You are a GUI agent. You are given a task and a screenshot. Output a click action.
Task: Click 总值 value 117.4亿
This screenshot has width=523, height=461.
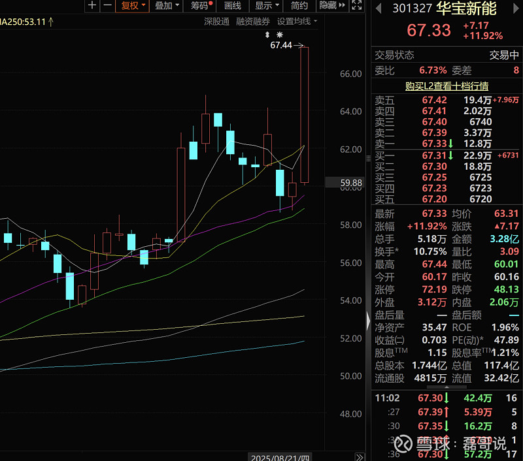501,366
